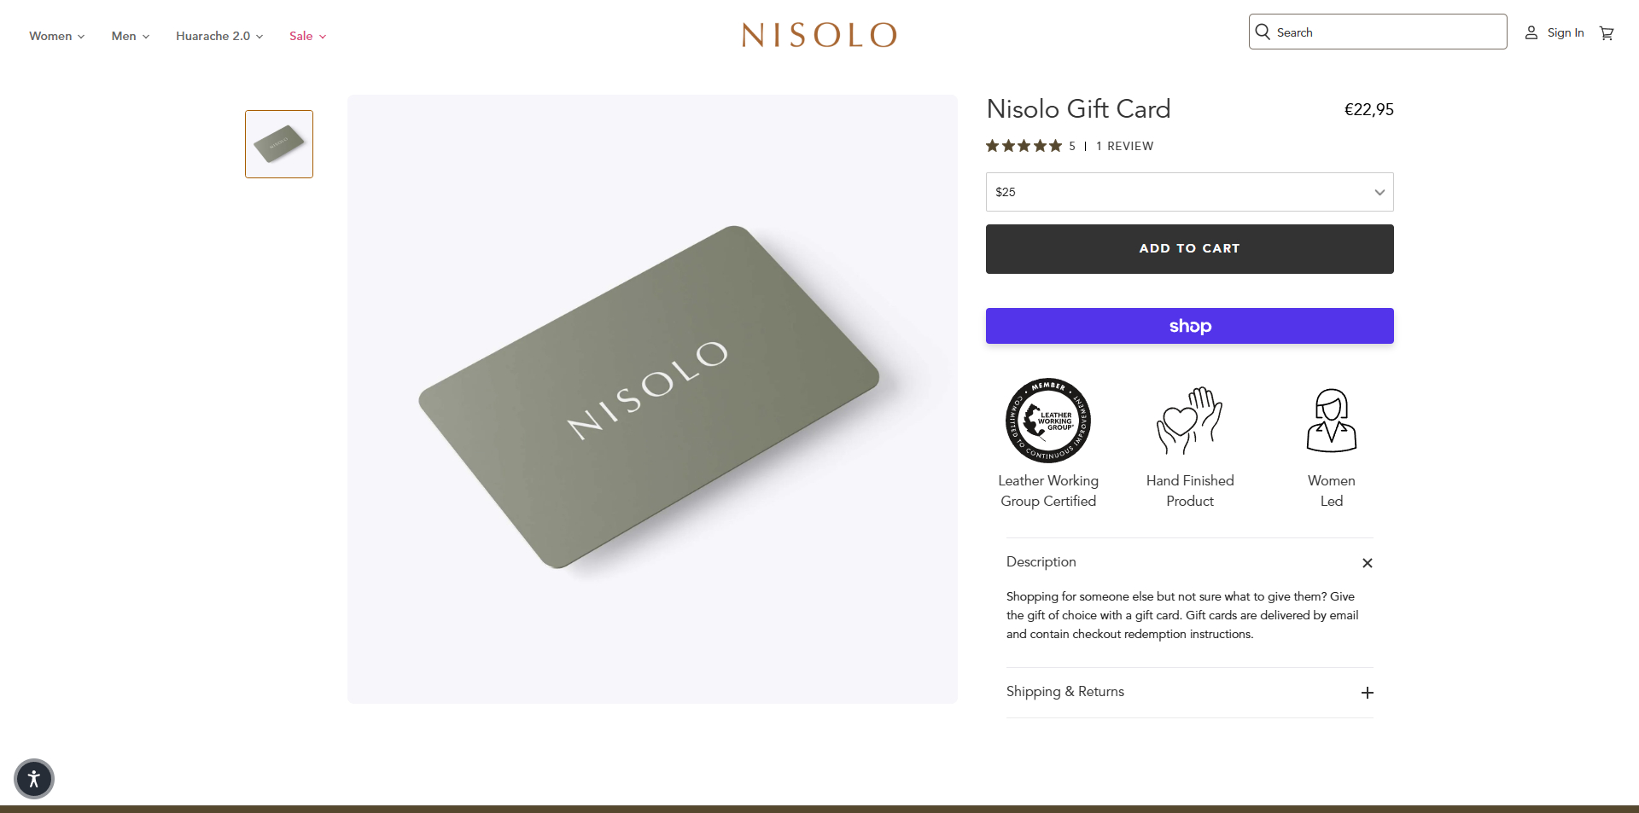Open the $25 denomination dropdown
The width and height of the screenshot is (1639, 813).
[x=1189, y=192]
